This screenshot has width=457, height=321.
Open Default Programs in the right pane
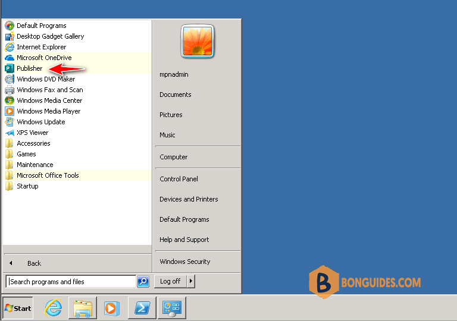coord(198,219)
